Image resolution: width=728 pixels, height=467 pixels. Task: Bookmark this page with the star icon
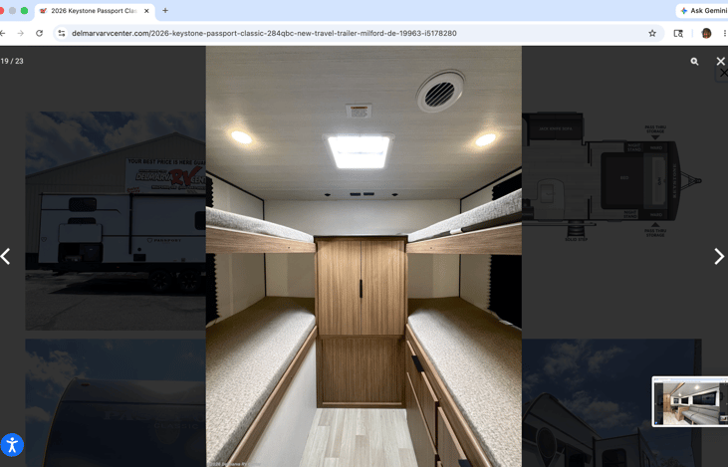(652, 34)
